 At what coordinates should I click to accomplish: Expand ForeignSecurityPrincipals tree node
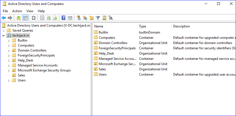pyautogui.click(x=9, y=56)
